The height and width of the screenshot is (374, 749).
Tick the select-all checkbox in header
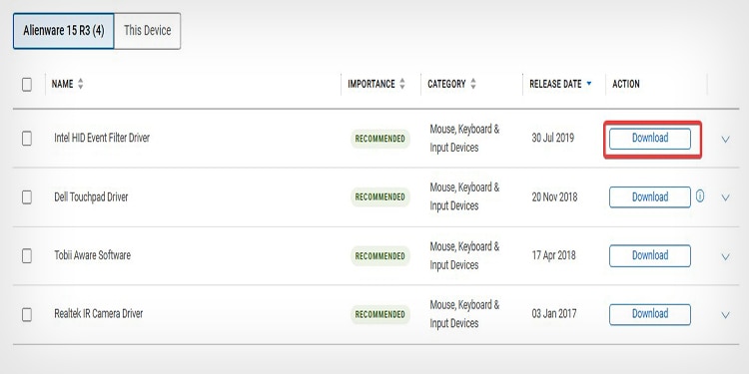coord(27,85)
